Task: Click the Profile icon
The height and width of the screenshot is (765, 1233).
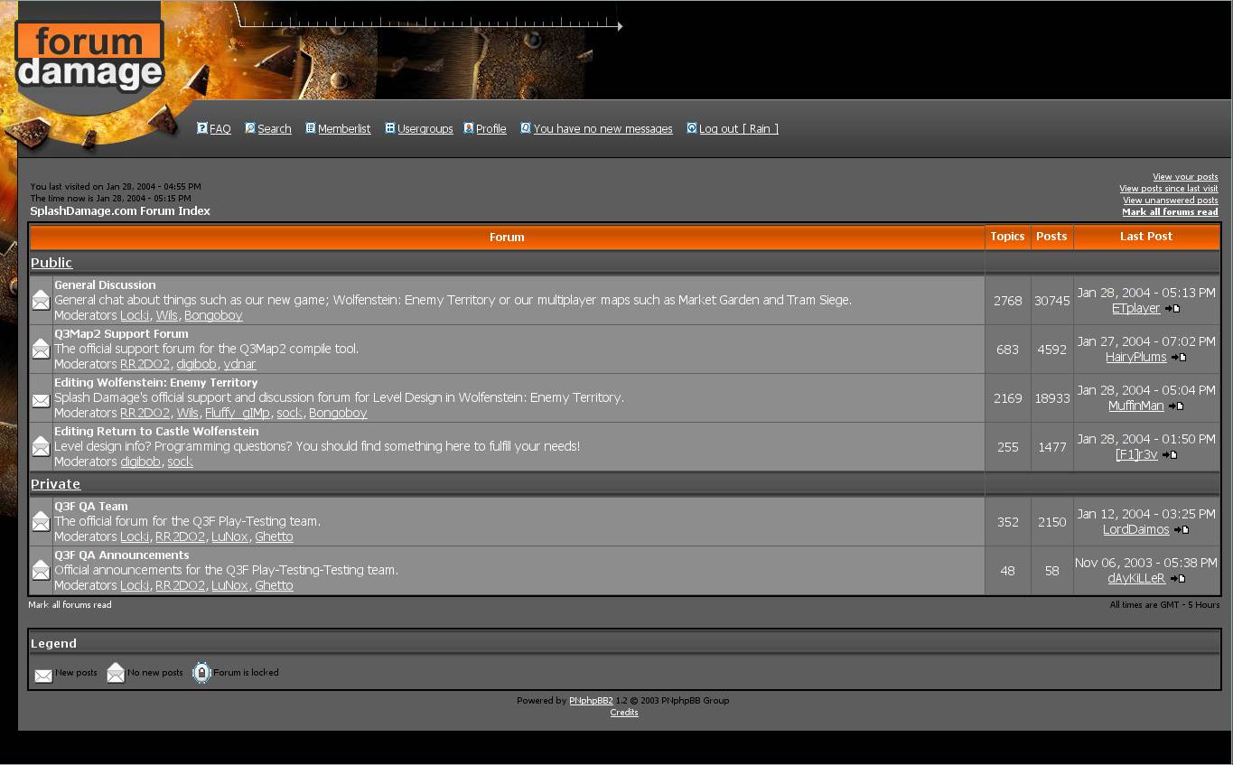Action: 469,128
